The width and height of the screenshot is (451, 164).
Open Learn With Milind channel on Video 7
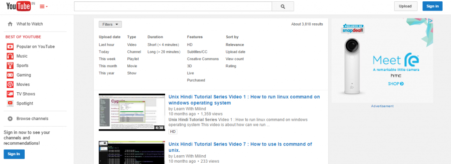(189, 156)
